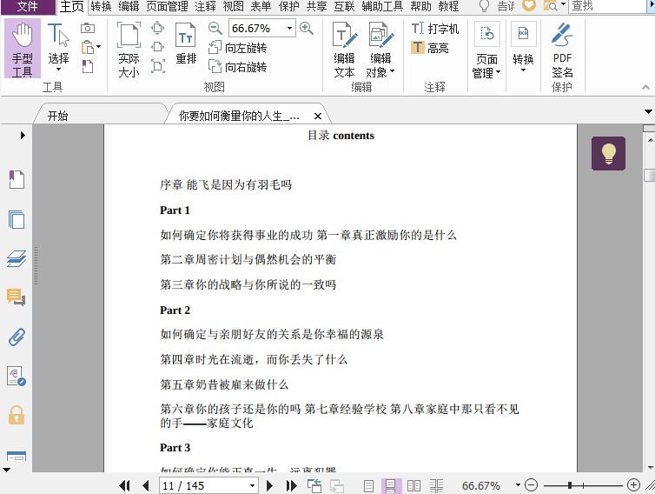Open the Pages thumbnails panel
This screenshot has width=655, height=494.
[x=17, y=219]
